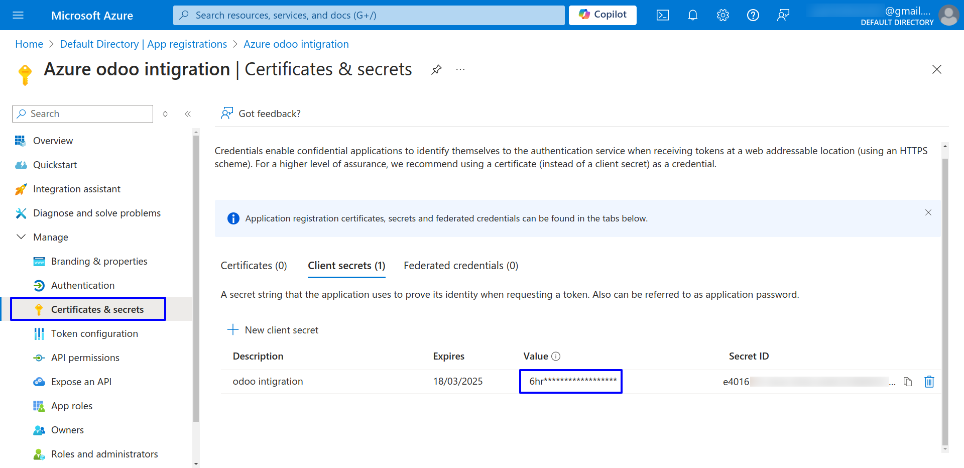964x468 pixels.
Task: Open the notifications bell
Action: pyautogui.click(x=692, y=15)
